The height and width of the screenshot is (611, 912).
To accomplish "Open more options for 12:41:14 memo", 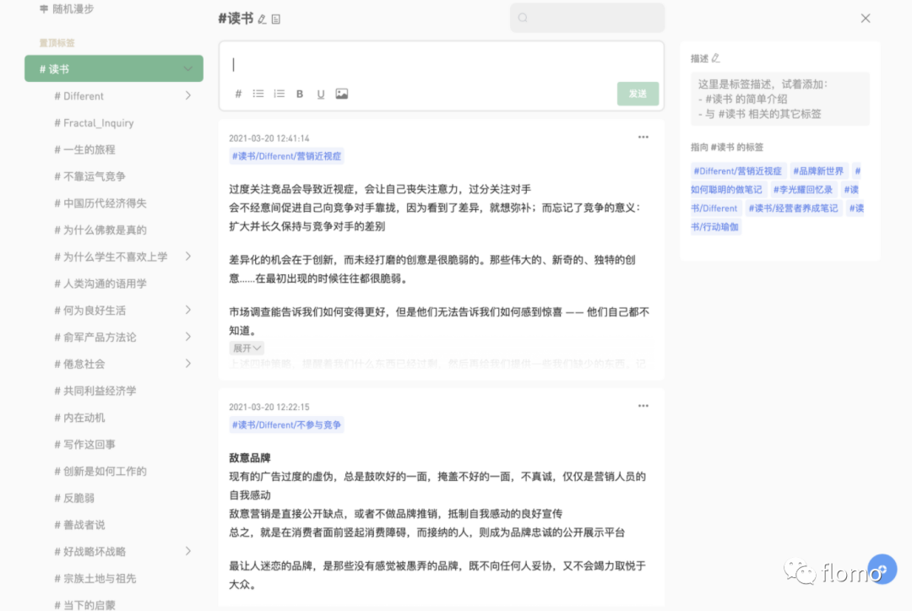I will 643,138.
